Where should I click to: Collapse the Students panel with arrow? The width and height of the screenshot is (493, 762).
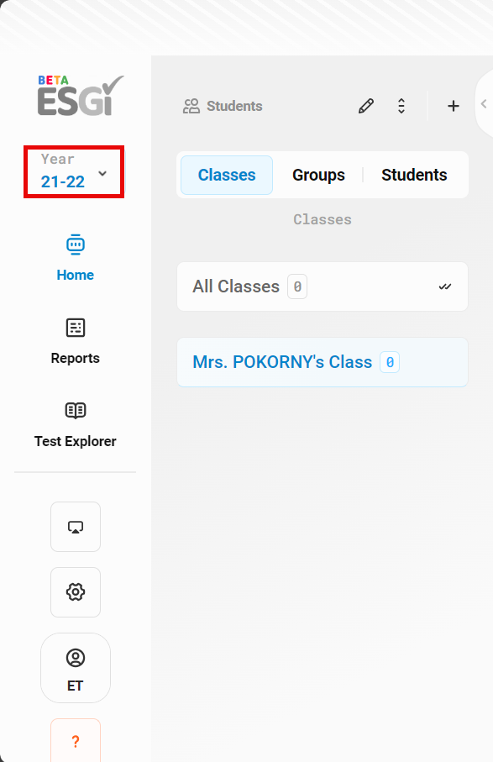(484, 103)
